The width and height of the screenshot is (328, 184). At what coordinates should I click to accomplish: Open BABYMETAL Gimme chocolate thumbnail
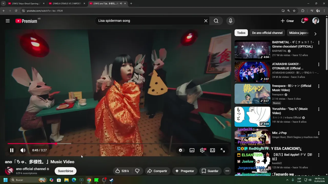pyautogui.click(x=252, y=50)
